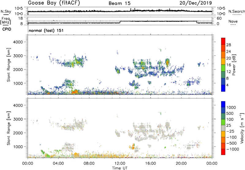The image size is (245, 170).
Task: Pick the bright blue bottom power segment
Action: point(223,88)
